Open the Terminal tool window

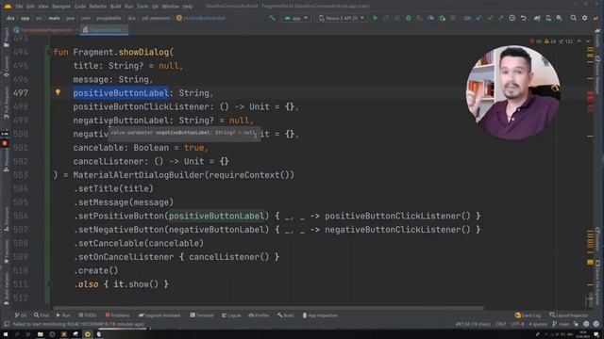(x=202, y=315)
